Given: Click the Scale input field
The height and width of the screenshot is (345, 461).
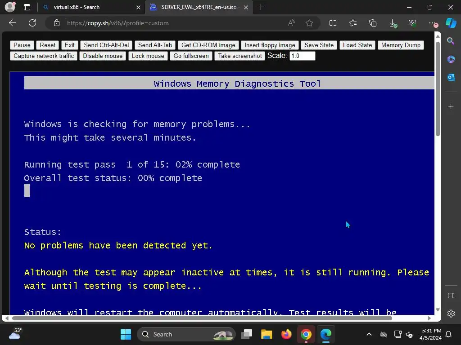Looking at the screenshot, I should tap(302, 56).
